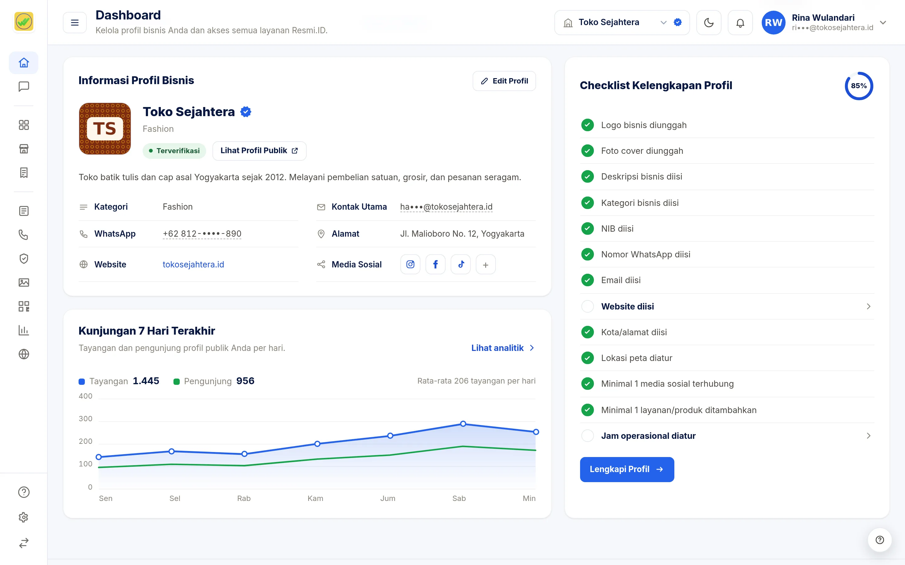
Task: Open the globe sidebar icon
Action: click(24, 354)
